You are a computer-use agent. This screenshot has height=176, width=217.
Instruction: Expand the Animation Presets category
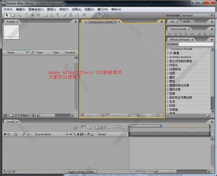pyautogui.click(x=167, y=49)
